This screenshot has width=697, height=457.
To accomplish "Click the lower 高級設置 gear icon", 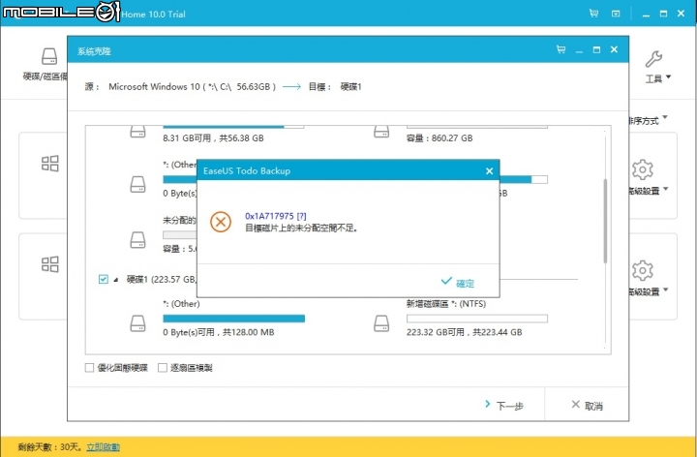I will pos(643,270).
